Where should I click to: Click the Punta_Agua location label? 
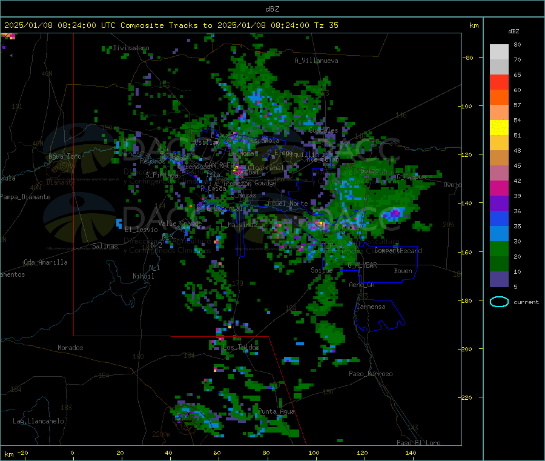[276, 411]
